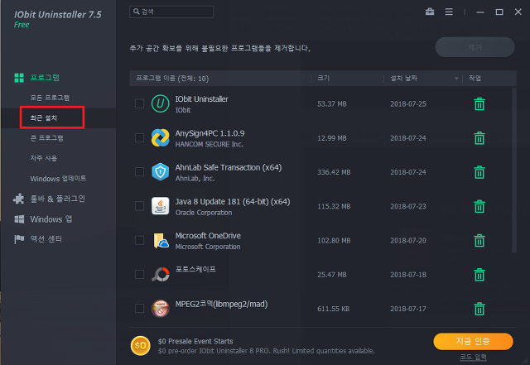The image size is (530, 365).
Task: Click orange 지금 인증 button
Action: (x=473, y=341)
